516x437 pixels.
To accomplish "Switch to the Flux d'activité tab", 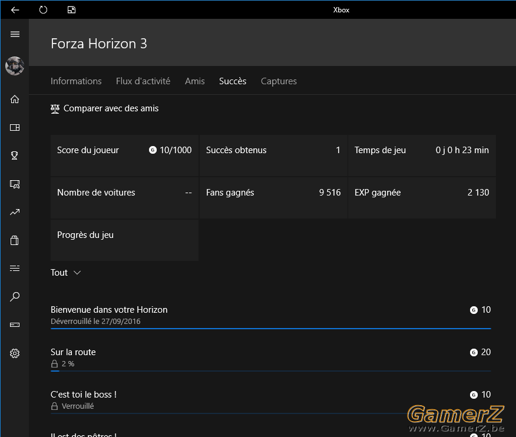I will tap(143, 81).
